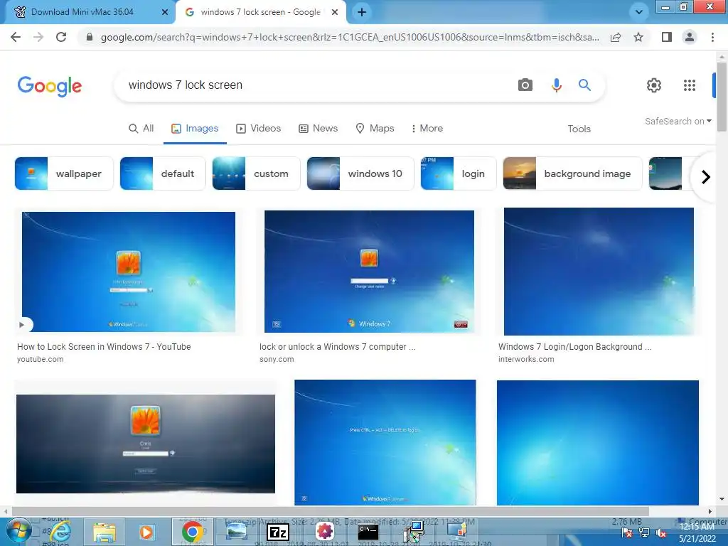Switch to the Maps results tab
Image resolution: width=728 pixels, height=546 pixels.
(x=375, y=128)
